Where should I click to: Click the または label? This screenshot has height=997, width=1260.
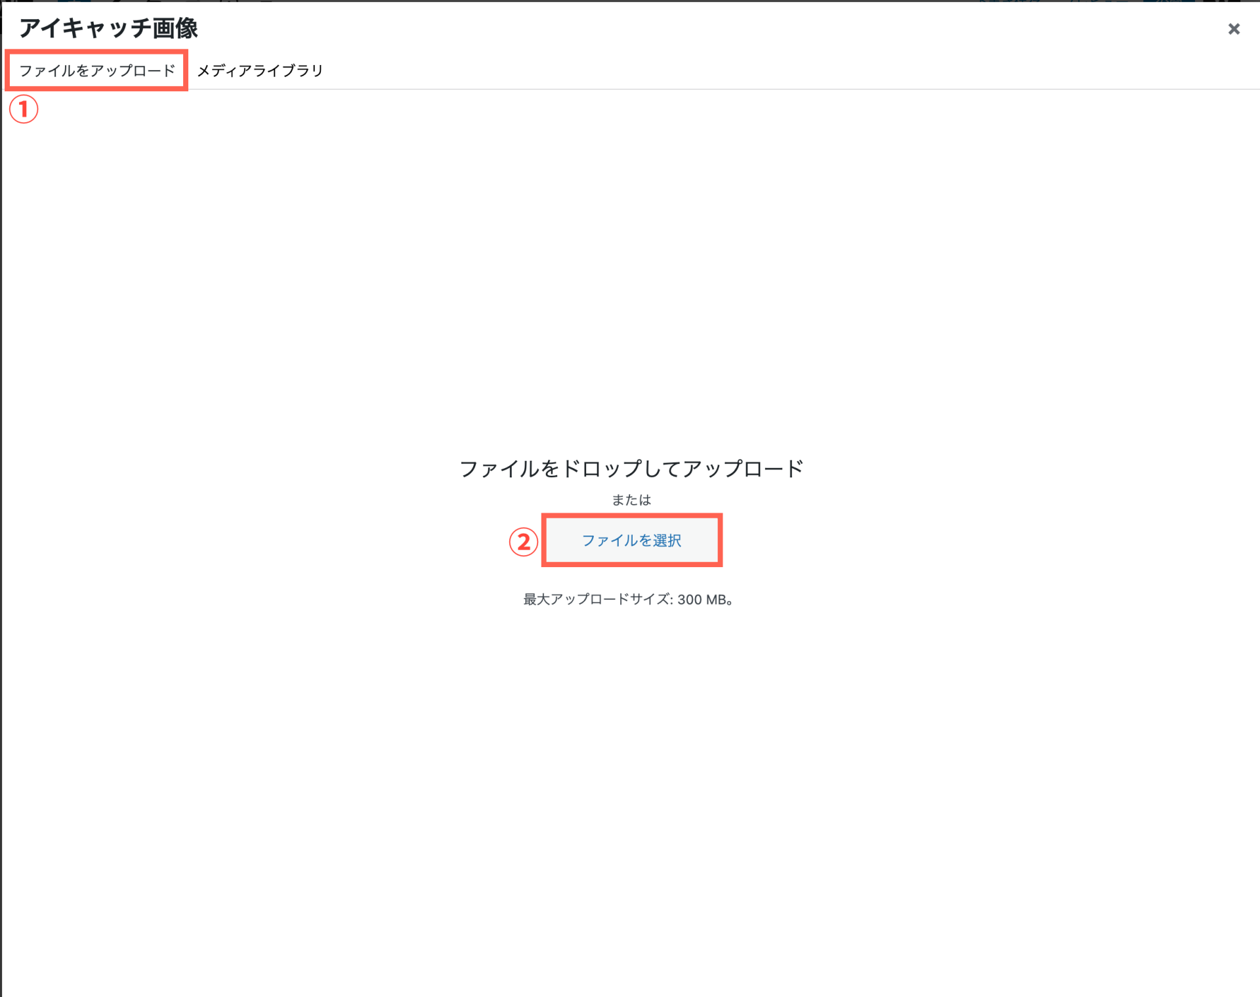click(631, 500)
